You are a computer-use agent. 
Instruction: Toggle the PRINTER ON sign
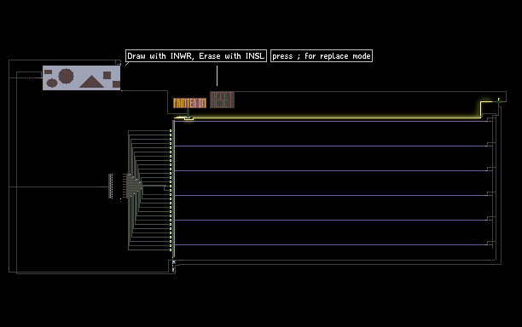point(189,103)
